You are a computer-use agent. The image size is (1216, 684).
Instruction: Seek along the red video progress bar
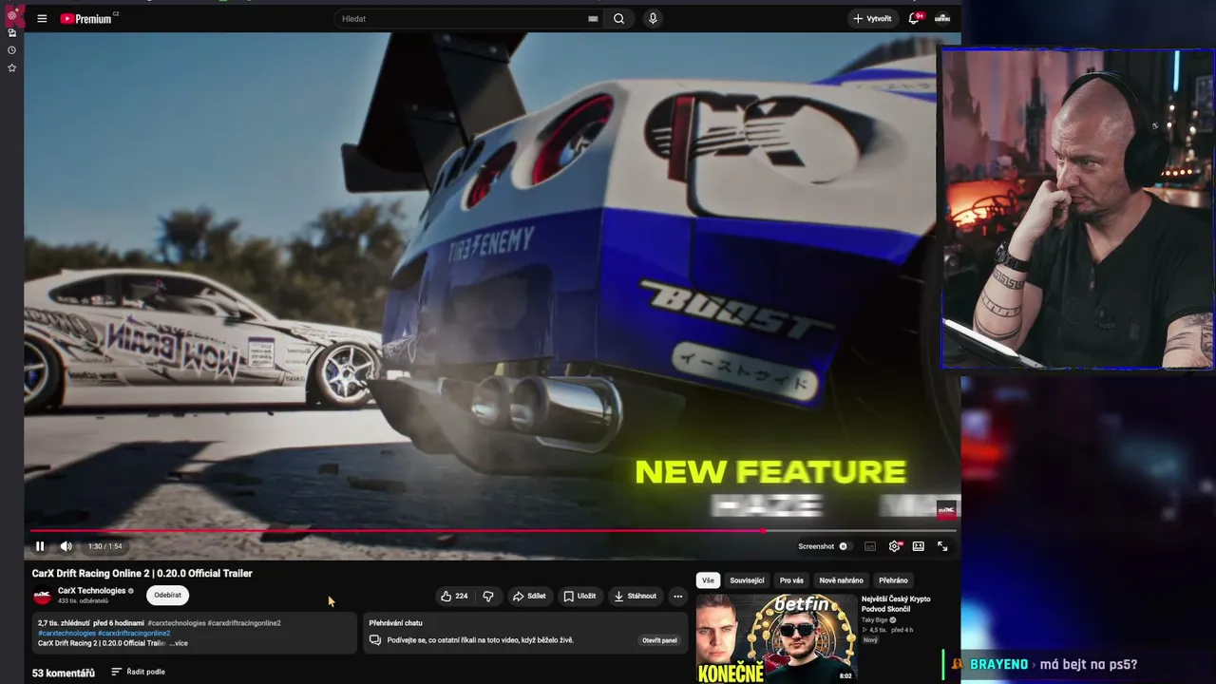(x=492, y=530)
